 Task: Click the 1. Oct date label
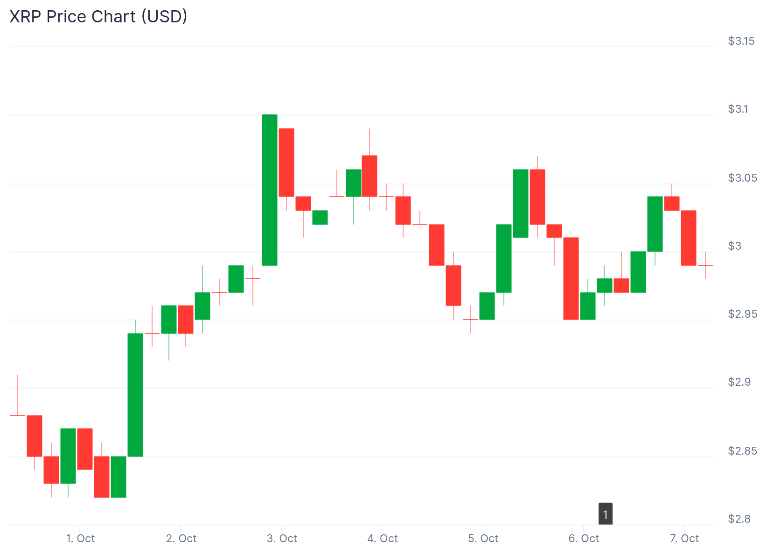(80, 539)
